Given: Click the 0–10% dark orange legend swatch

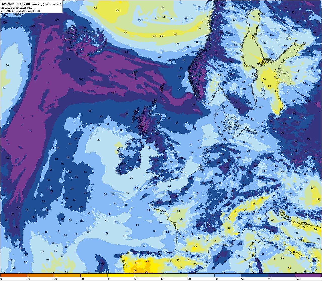Looking at the screenshot, I should [x=14, y=275].
